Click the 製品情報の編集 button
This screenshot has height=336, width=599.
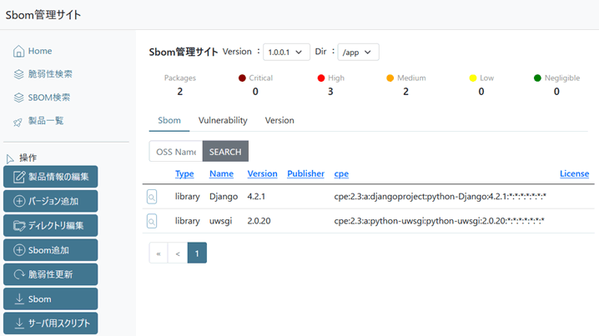(x=50, y=177)
